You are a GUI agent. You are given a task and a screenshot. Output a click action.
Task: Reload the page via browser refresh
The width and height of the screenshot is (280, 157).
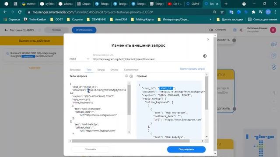pyautogui.click(x=20, y=12)
